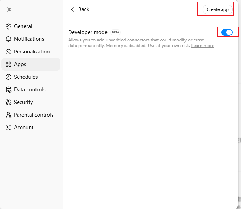Click the left chevron beside Back
Screen dimensions: 241x209
[x=72, y=9]
